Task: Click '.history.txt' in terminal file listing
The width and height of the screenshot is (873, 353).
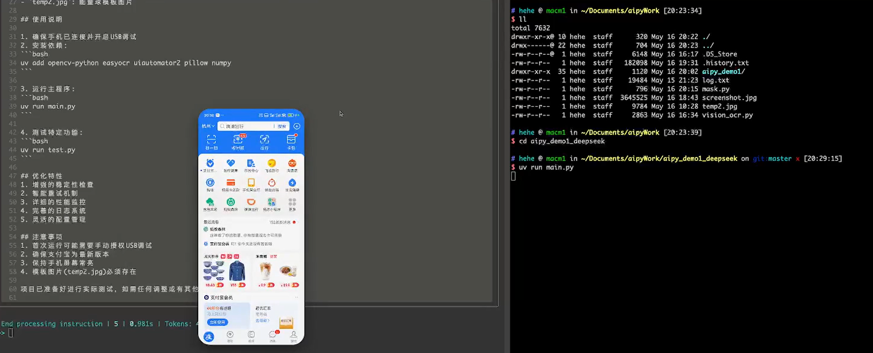Action: pos(725,63)
